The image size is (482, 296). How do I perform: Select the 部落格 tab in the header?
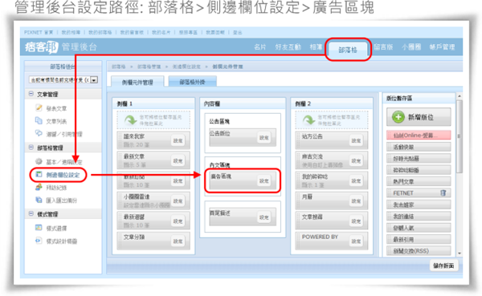(x=348, y=50)
